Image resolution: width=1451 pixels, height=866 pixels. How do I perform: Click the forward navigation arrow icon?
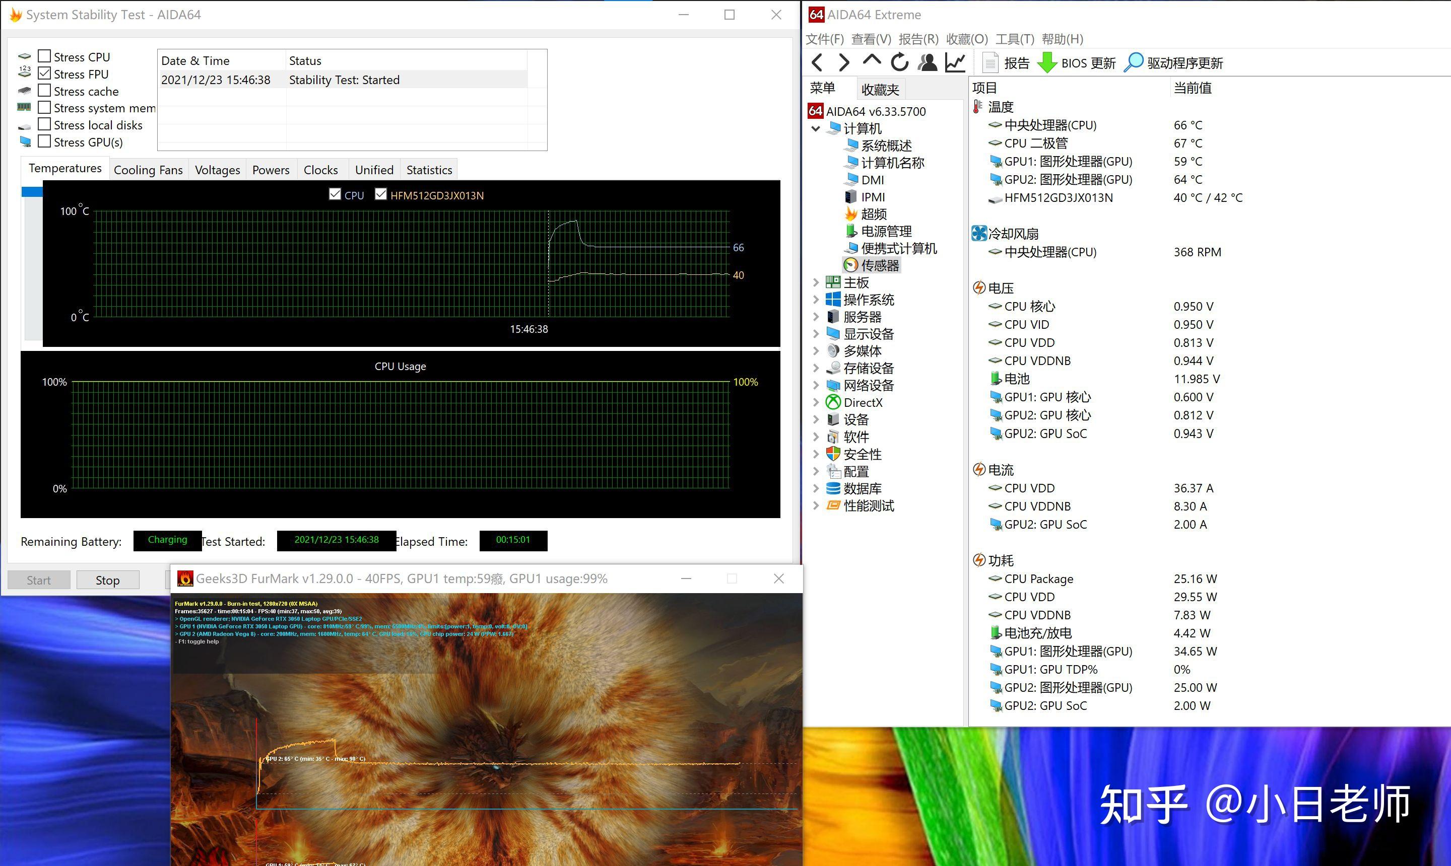844,62
